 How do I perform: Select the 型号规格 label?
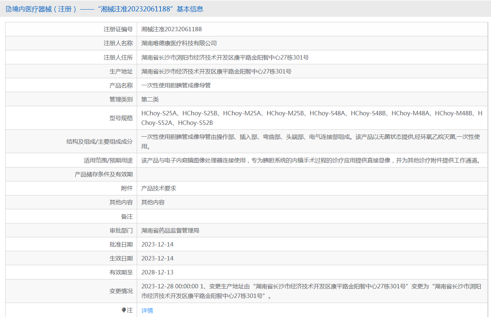click(x=121, y=118)
